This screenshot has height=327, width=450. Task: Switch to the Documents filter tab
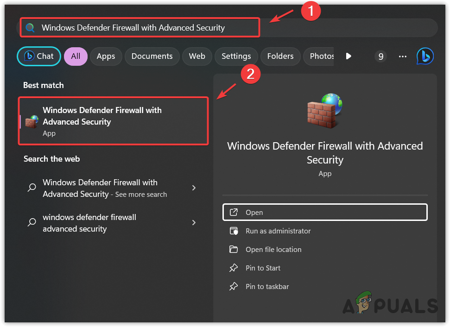click(x=152, y=56)
